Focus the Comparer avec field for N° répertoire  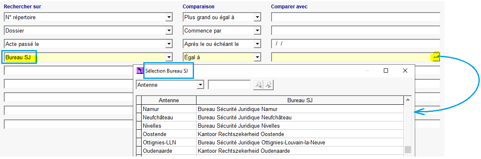[x=356, y=18]
